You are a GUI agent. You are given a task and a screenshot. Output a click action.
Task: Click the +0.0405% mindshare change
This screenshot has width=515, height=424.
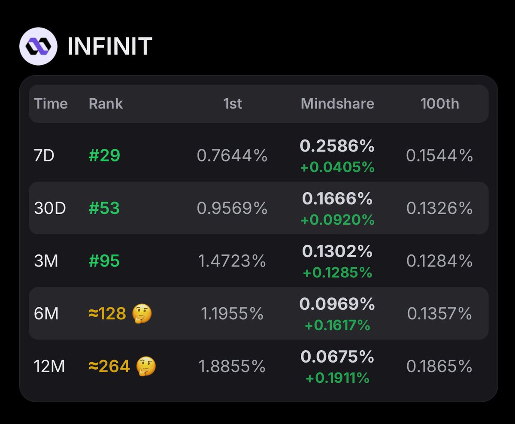(337, 167)
